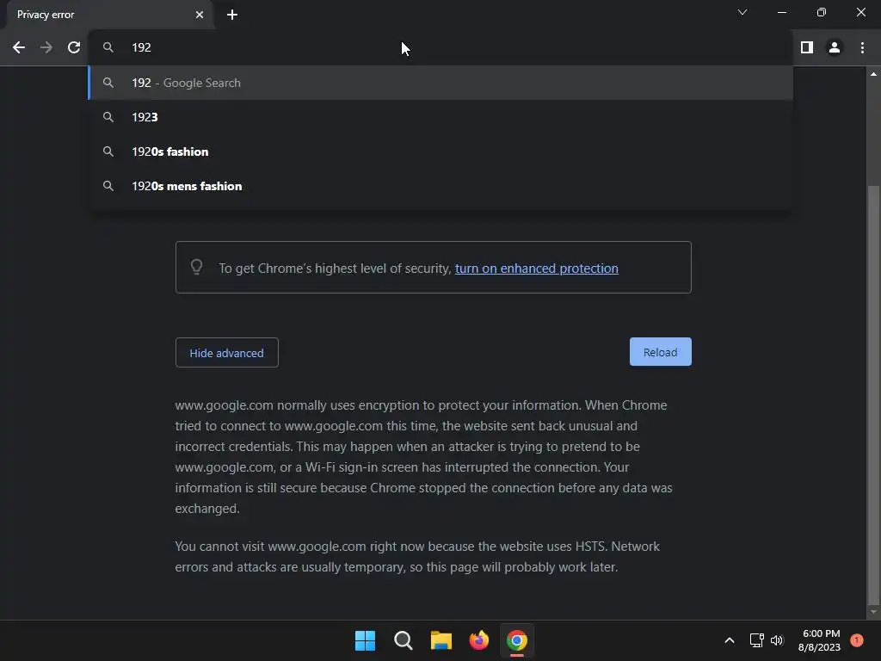Image resolution: width=881 pixels, height=661 pixels.
Task: Open the notification badge icon
Action: [857, 639]
